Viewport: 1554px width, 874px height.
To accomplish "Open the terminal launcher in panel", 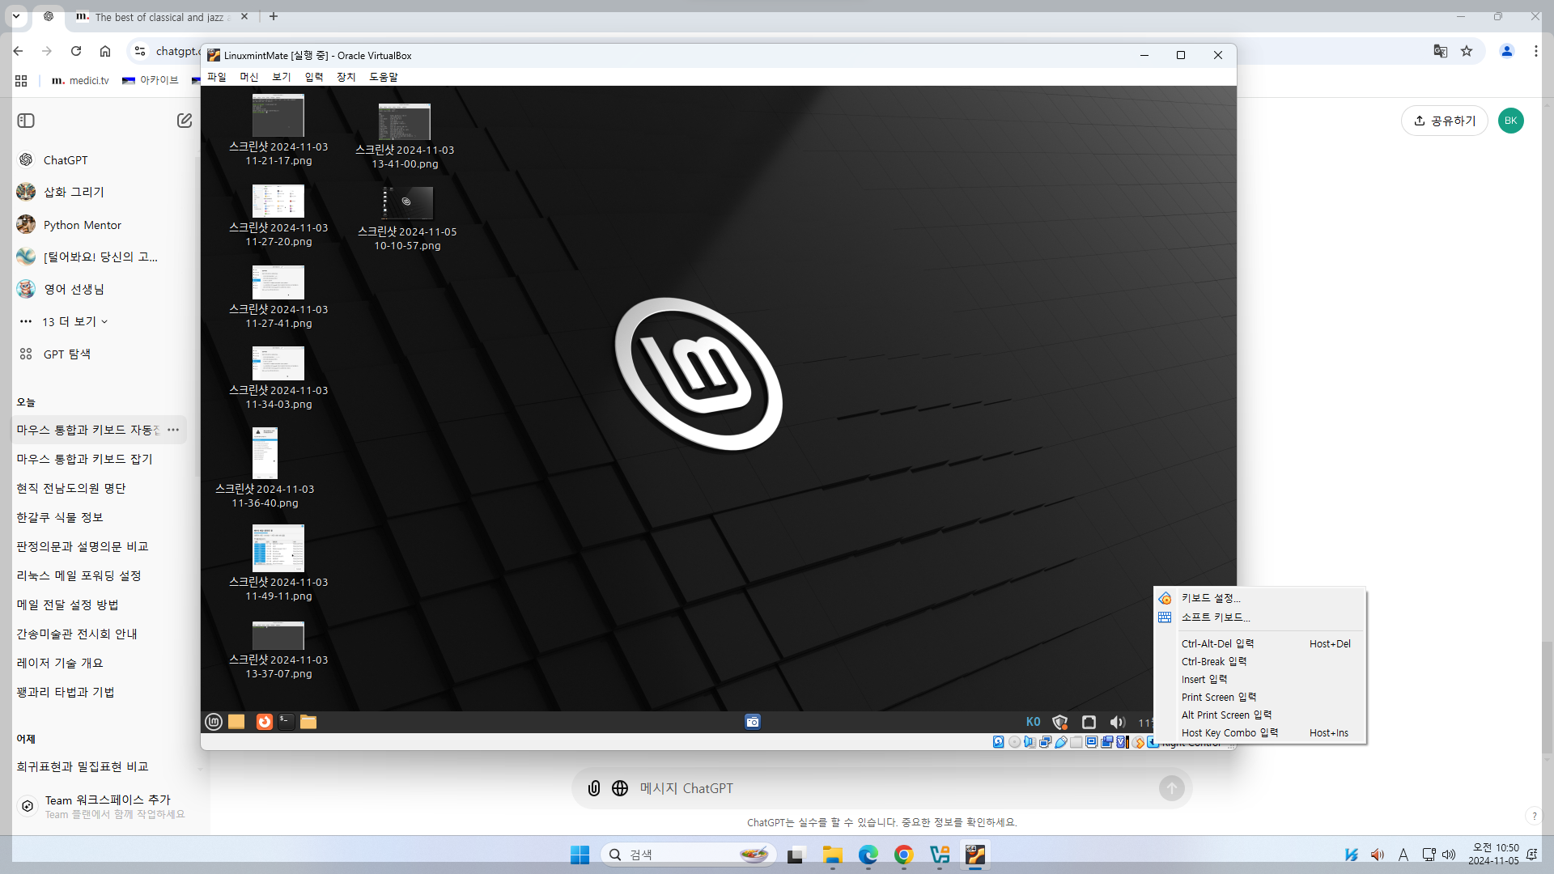I will (x=286, y=722).
